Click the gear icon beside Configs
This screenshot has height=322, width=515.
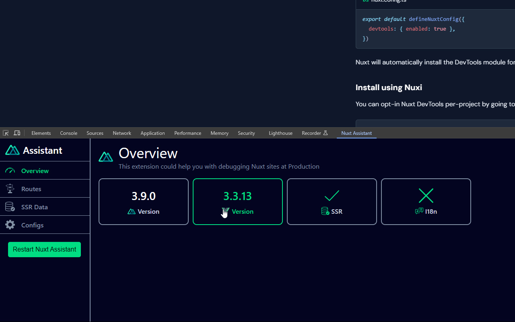[10, 225]
